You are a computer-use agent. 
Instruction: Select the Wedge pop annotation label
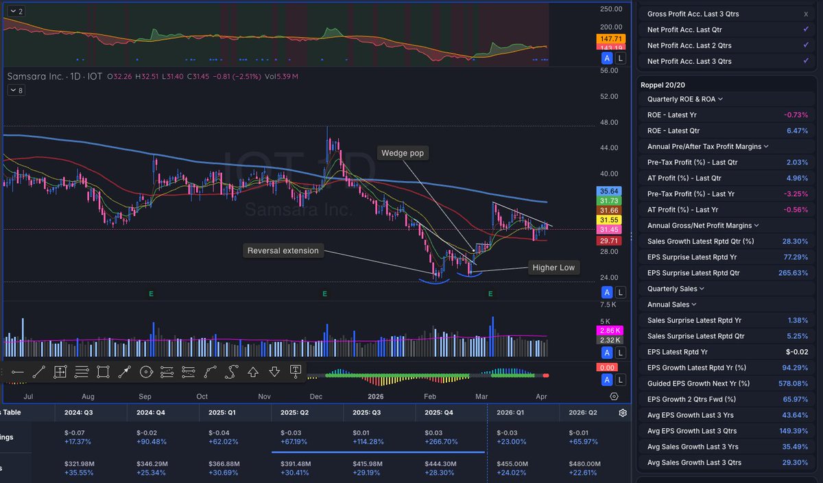[403, 153]
